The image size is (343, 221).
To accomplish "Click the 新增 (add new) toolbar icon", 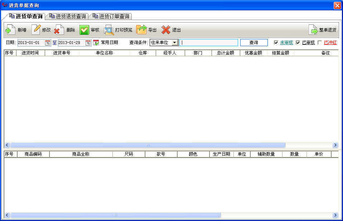I will (x=10, y=30).
